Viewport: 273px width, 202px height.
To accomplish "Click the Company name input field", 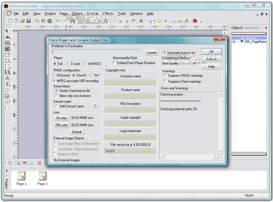I will coord(130,83).
